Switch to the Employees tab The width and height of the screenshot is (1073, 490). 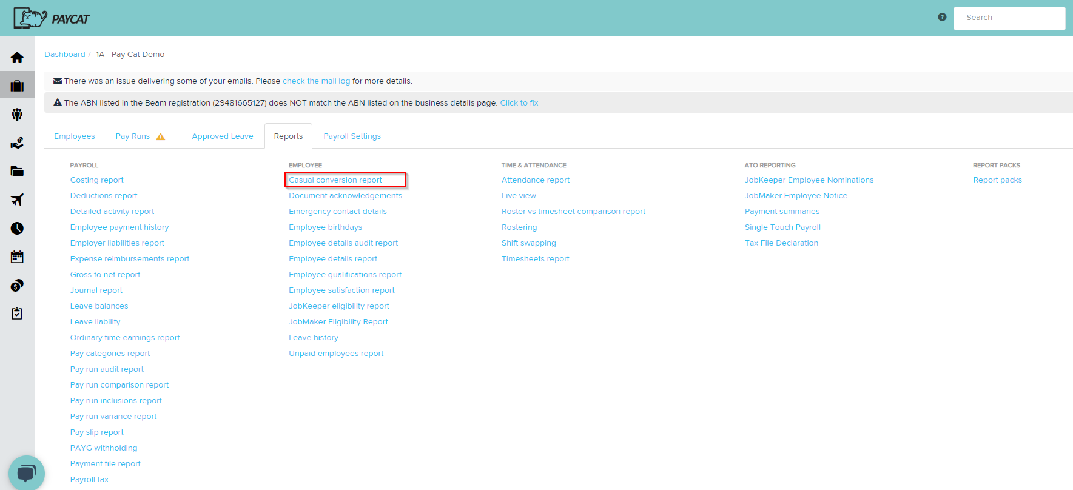[75, 136]
